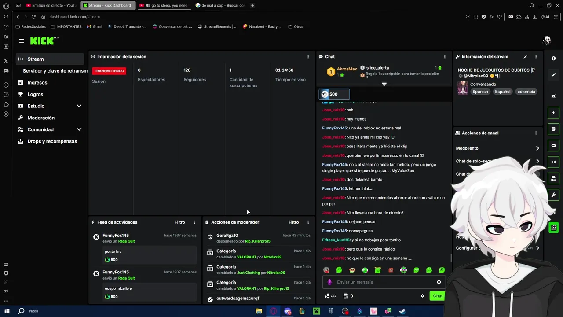The width and height of the screenshot is (563, 317).
Task: Open Modo lento chevron
Action: click(x=537, y=148)
